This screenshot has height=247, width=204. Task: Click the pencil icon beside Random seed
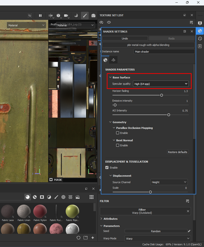[x=189, y=231]
